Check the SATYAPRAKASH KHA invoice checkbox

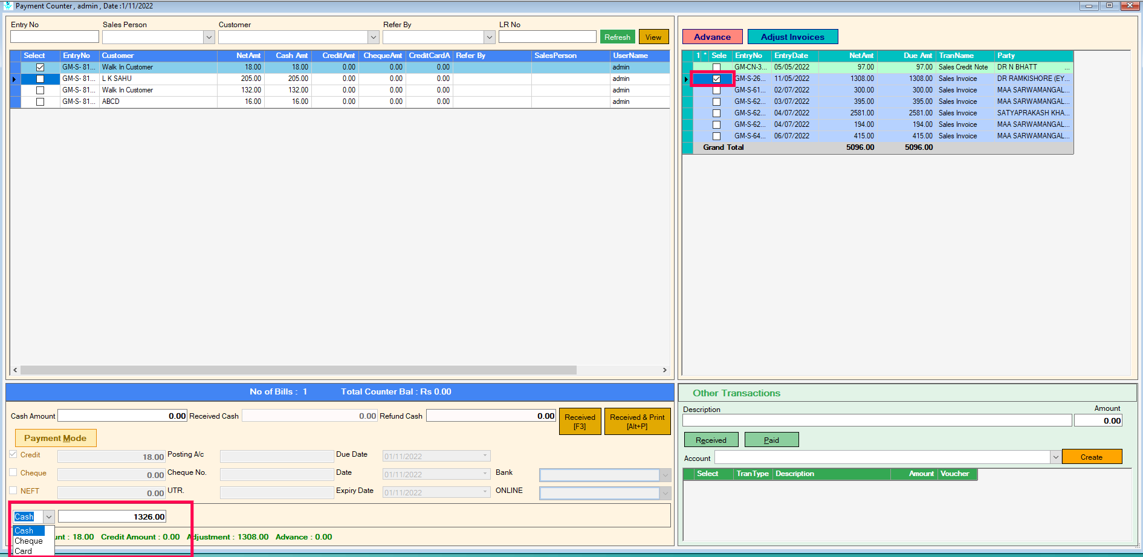(x=716, y=113)
